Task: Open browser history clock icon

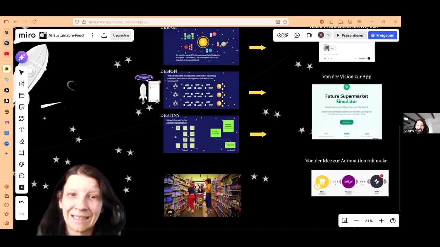Action: pos(7,205)
